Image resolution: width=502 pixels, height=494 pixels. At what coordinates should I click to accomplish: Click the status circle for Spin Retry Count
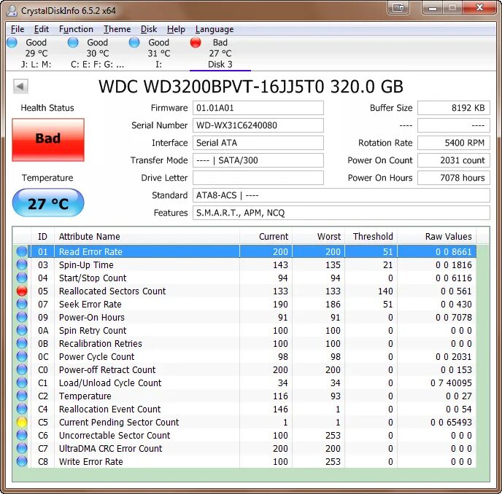coord(22,330)
